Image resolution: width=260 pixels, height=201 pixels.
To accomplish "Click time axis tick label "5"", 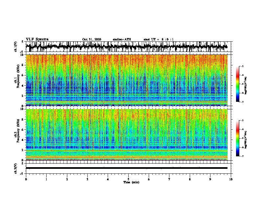I will pyautogui.click(x=128, y=179).
